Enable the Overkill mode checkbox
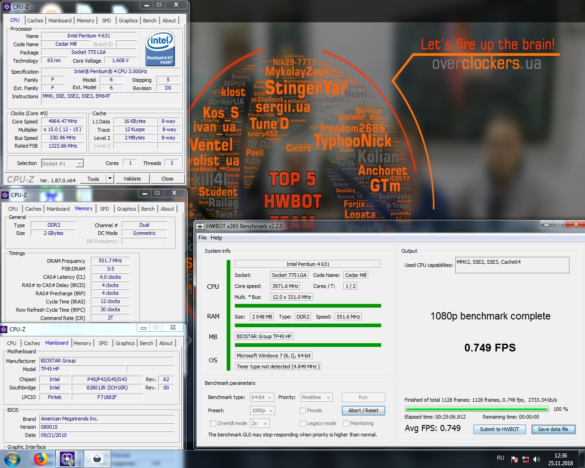This screenshot has width=585, height=468. [x=213, y=423]
